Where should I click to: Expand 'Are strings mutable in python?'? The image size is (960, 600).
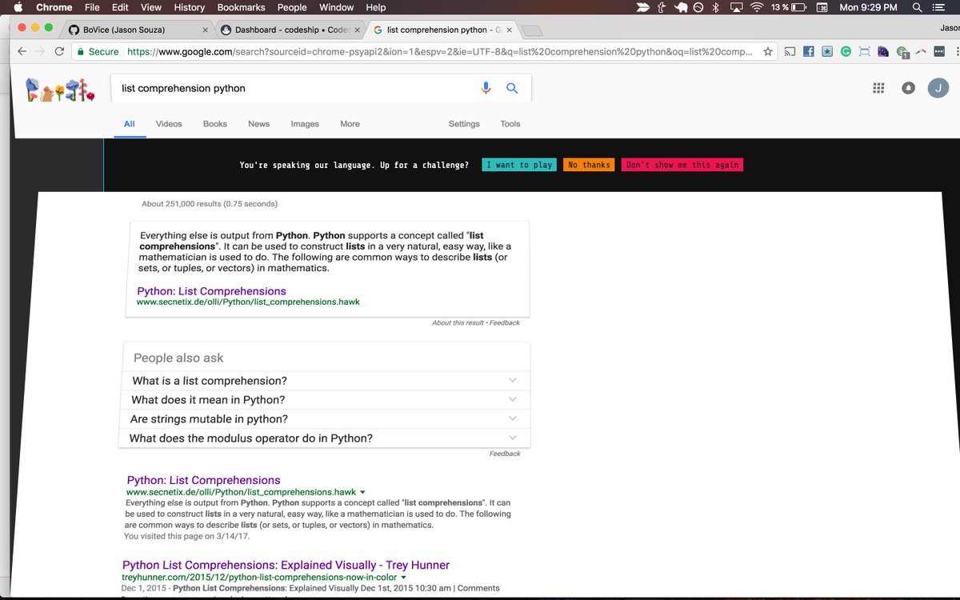click(326, 419)
